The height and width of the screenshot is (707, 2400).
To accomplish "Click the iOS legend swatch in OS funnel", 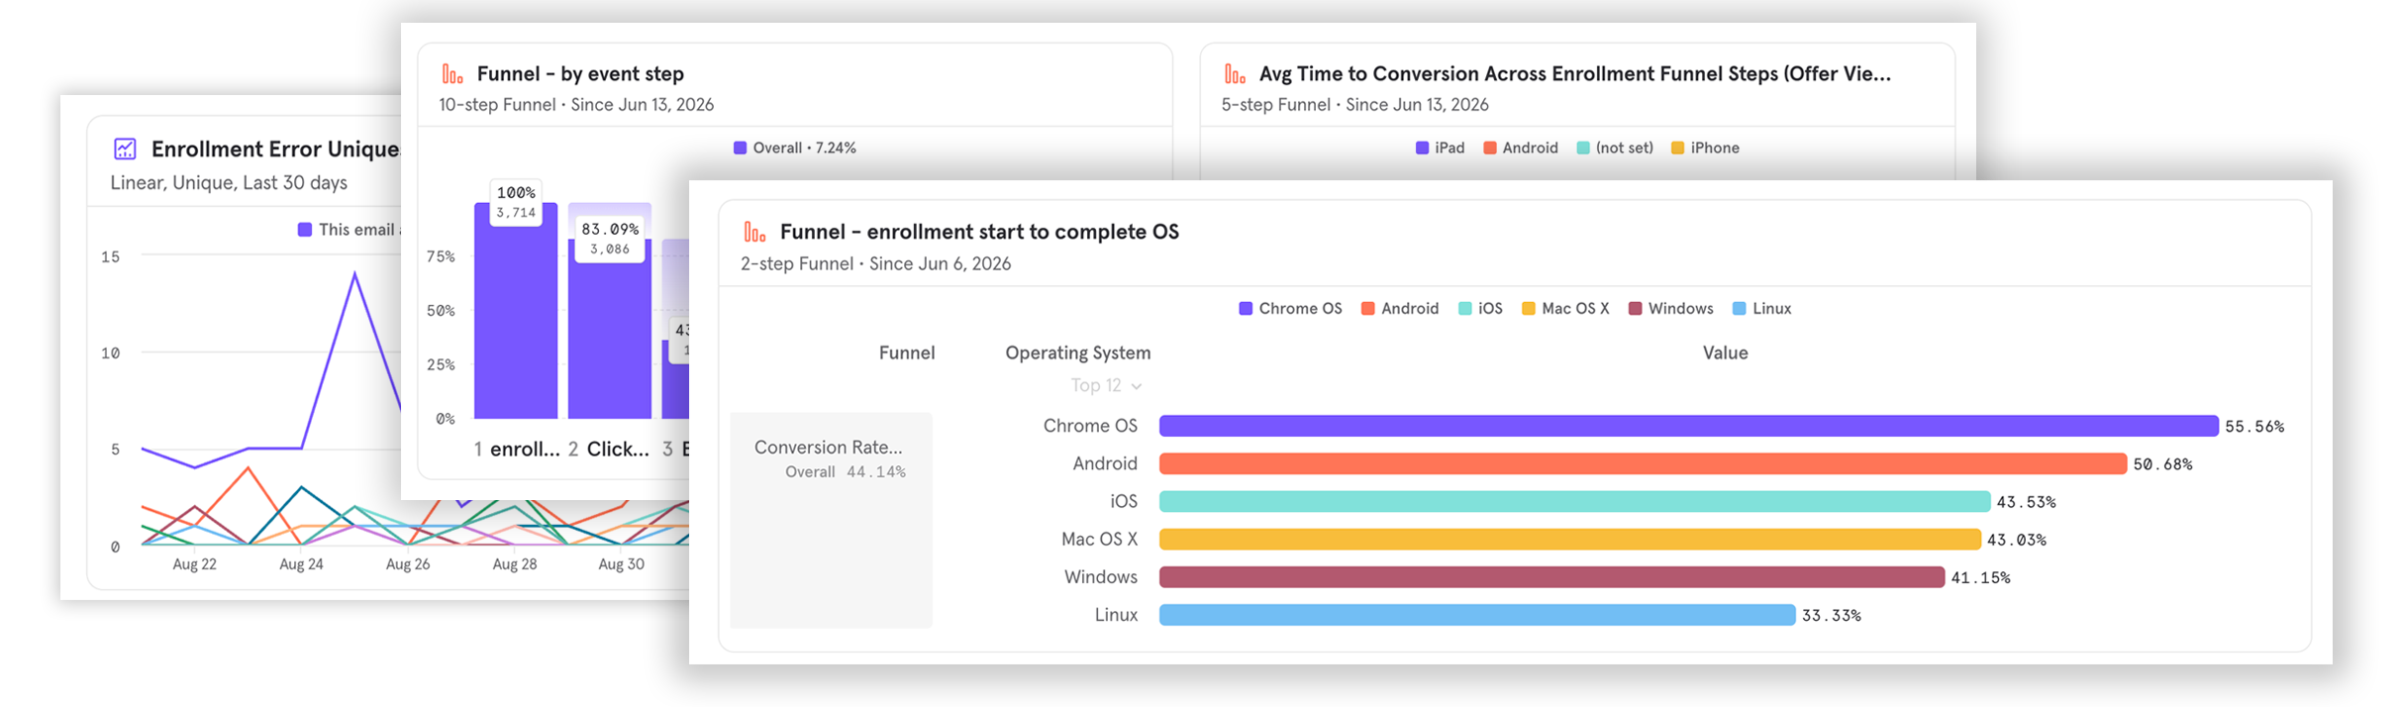I will coord(1464,309).
